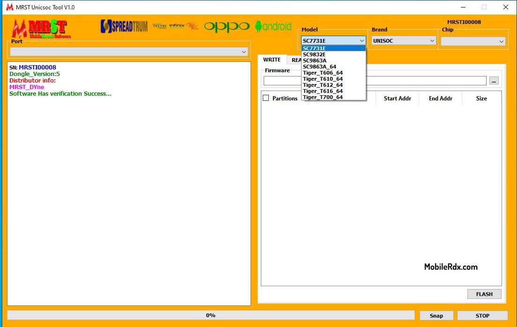This screenshot has width=517, height=327.
Task: Click the Distributor info log line
Action: pos(32,81)
